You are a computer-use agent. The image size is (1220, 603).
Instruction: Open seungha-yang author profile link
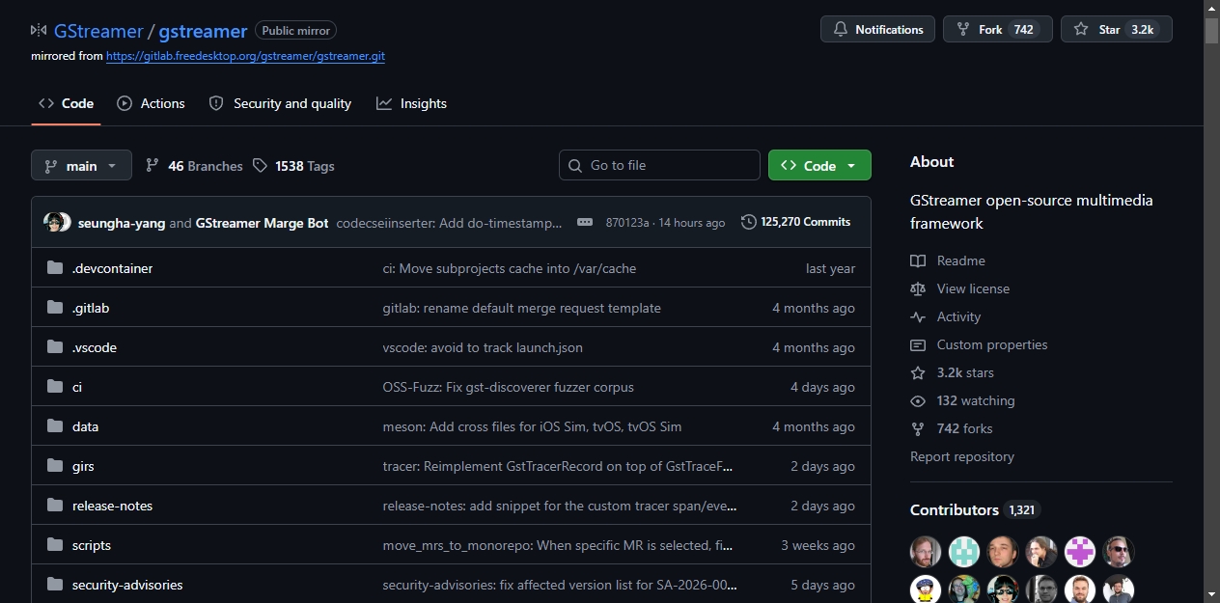coord(122,223)
